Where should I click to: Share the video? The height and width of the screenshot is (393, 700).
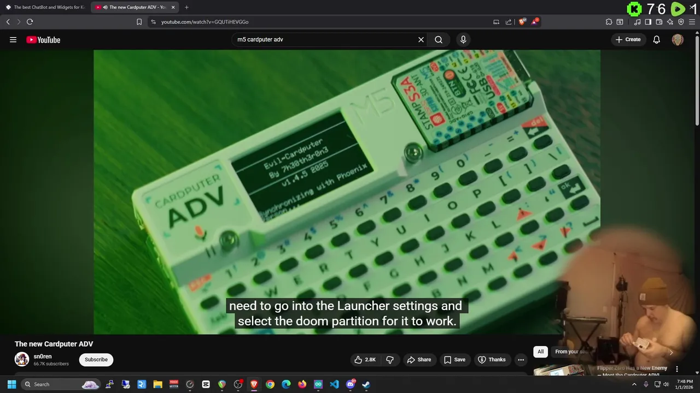[419, 360]
